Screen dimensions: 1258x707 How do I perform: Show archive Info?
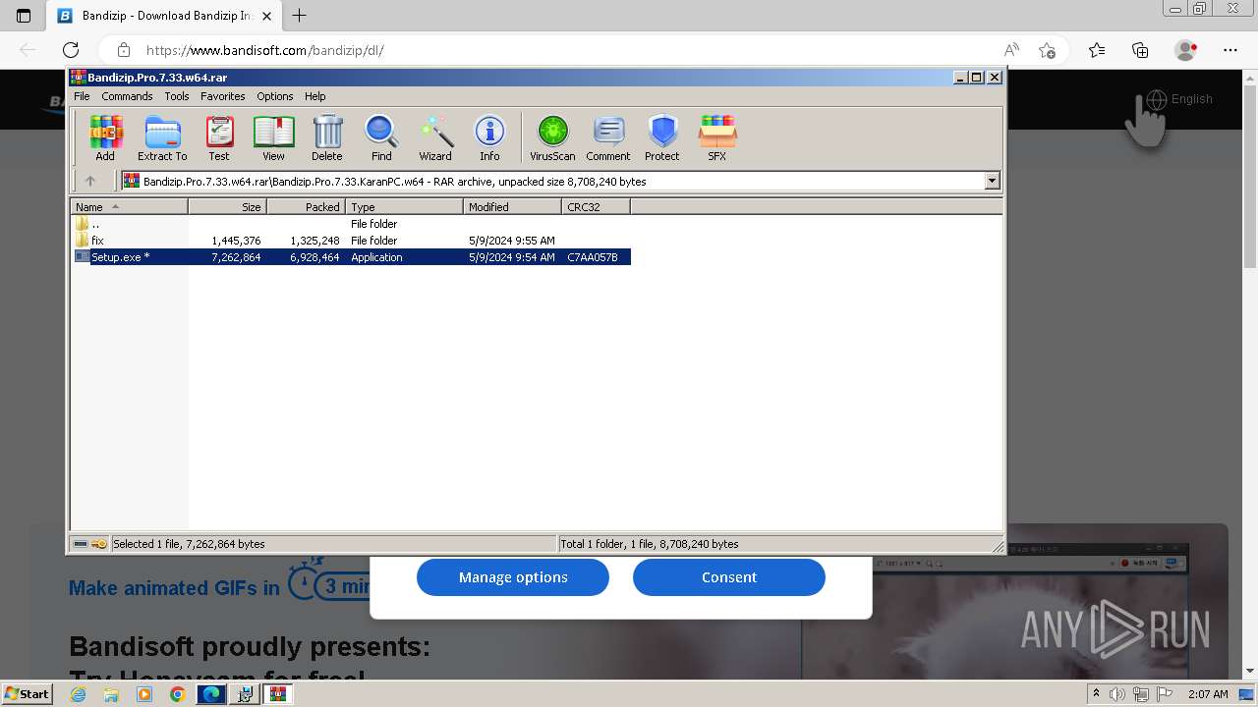pos(489,137)
